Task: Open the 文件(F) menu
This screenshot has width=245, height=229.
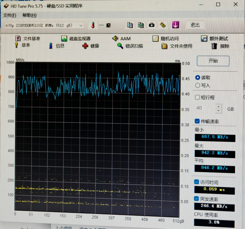Action: pos(10,15)
